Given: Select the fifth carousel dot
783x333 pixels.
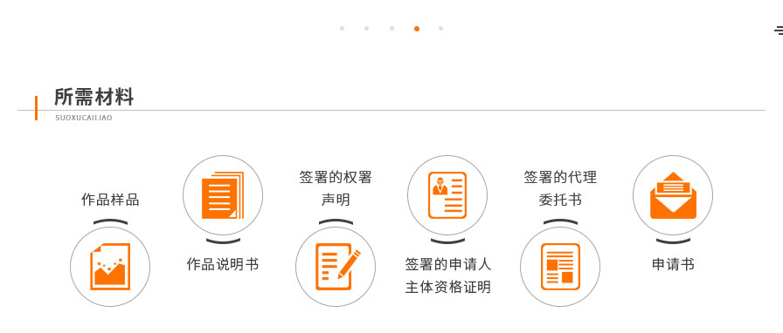Looking at the screenshot, I should (441, 29).
